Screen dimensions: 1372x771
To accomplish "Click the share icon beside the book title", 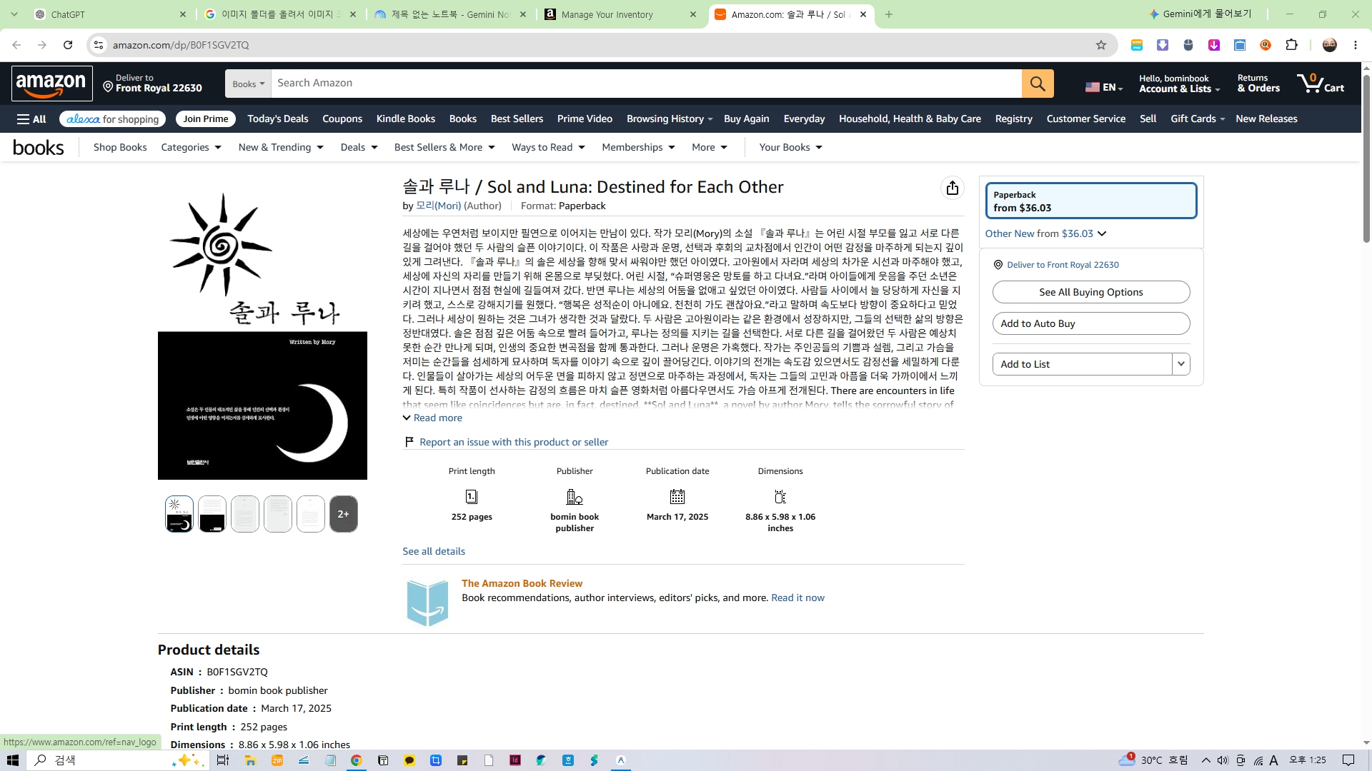I will click(x=952, y=188).
